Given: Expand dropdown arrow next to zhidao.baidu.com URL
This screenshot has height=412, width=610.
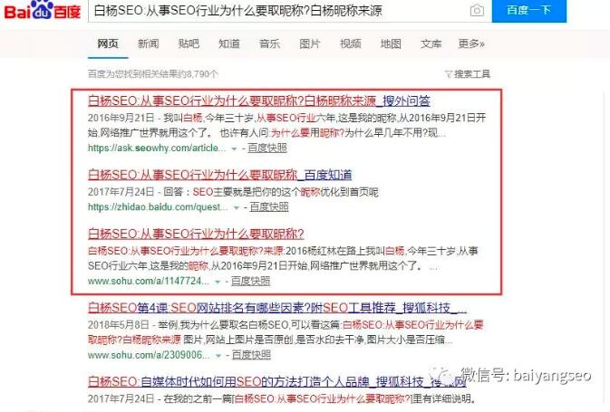Looking at the screenshot, I should tap(237, 208).
